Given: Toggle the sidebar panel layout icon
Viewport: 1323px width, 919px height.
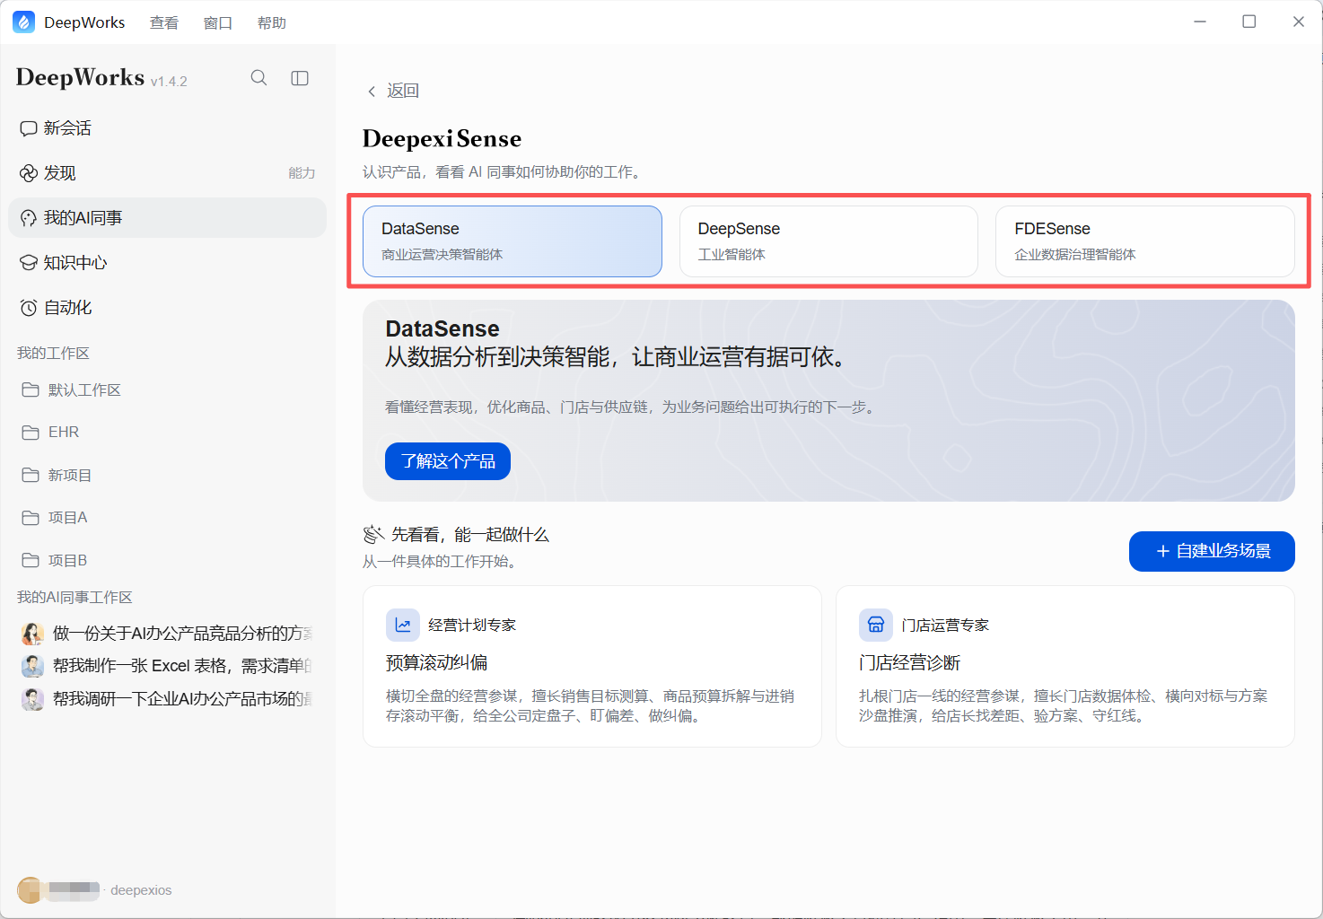Looking at the screenshot, I should 300,78.
